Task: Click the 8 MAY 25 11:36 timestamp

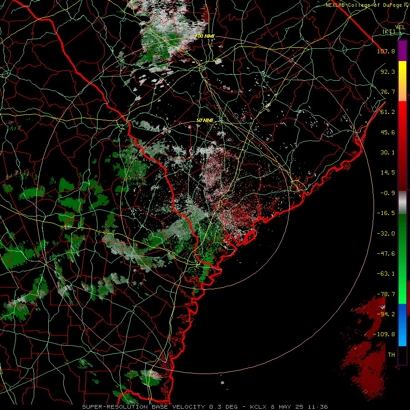Action: click(x=300, y=407)
